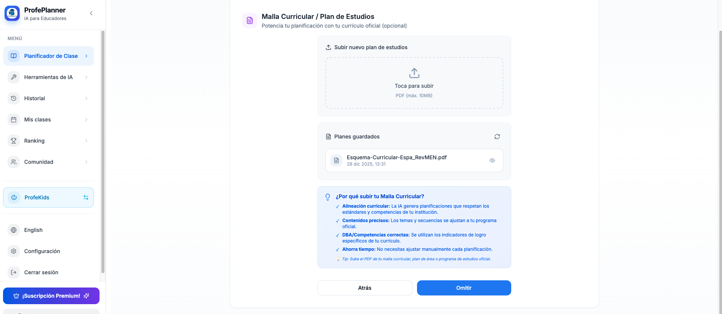Switch language to English
The width and height of the screenshot is (722, 314).
[33, 230]
